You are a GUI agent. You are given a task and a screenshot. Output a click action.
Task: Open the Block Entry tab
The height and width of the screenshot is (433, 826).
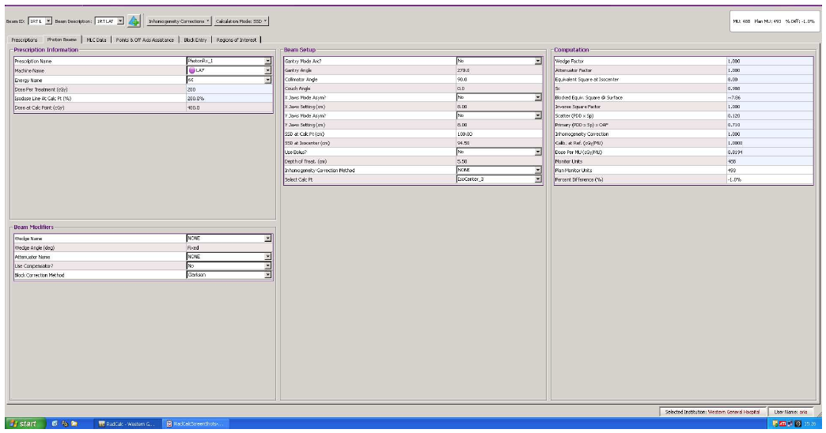(195, 40)
